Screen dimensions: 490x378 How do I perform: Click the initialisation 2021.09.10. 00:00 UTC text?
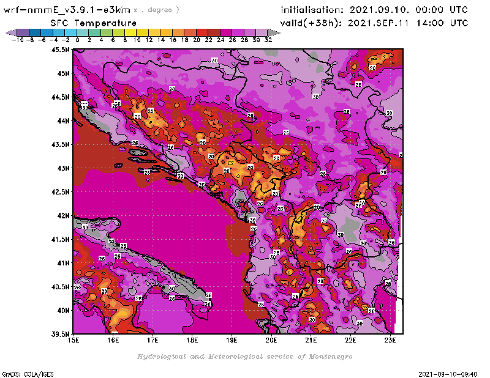click(374, 10)
